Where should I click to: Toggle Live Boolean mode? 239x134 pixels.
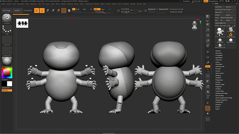(28, 11)
